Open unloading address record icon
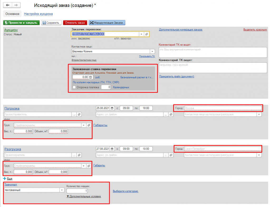The width and height of the screenshot is (270, 207). 171,155
